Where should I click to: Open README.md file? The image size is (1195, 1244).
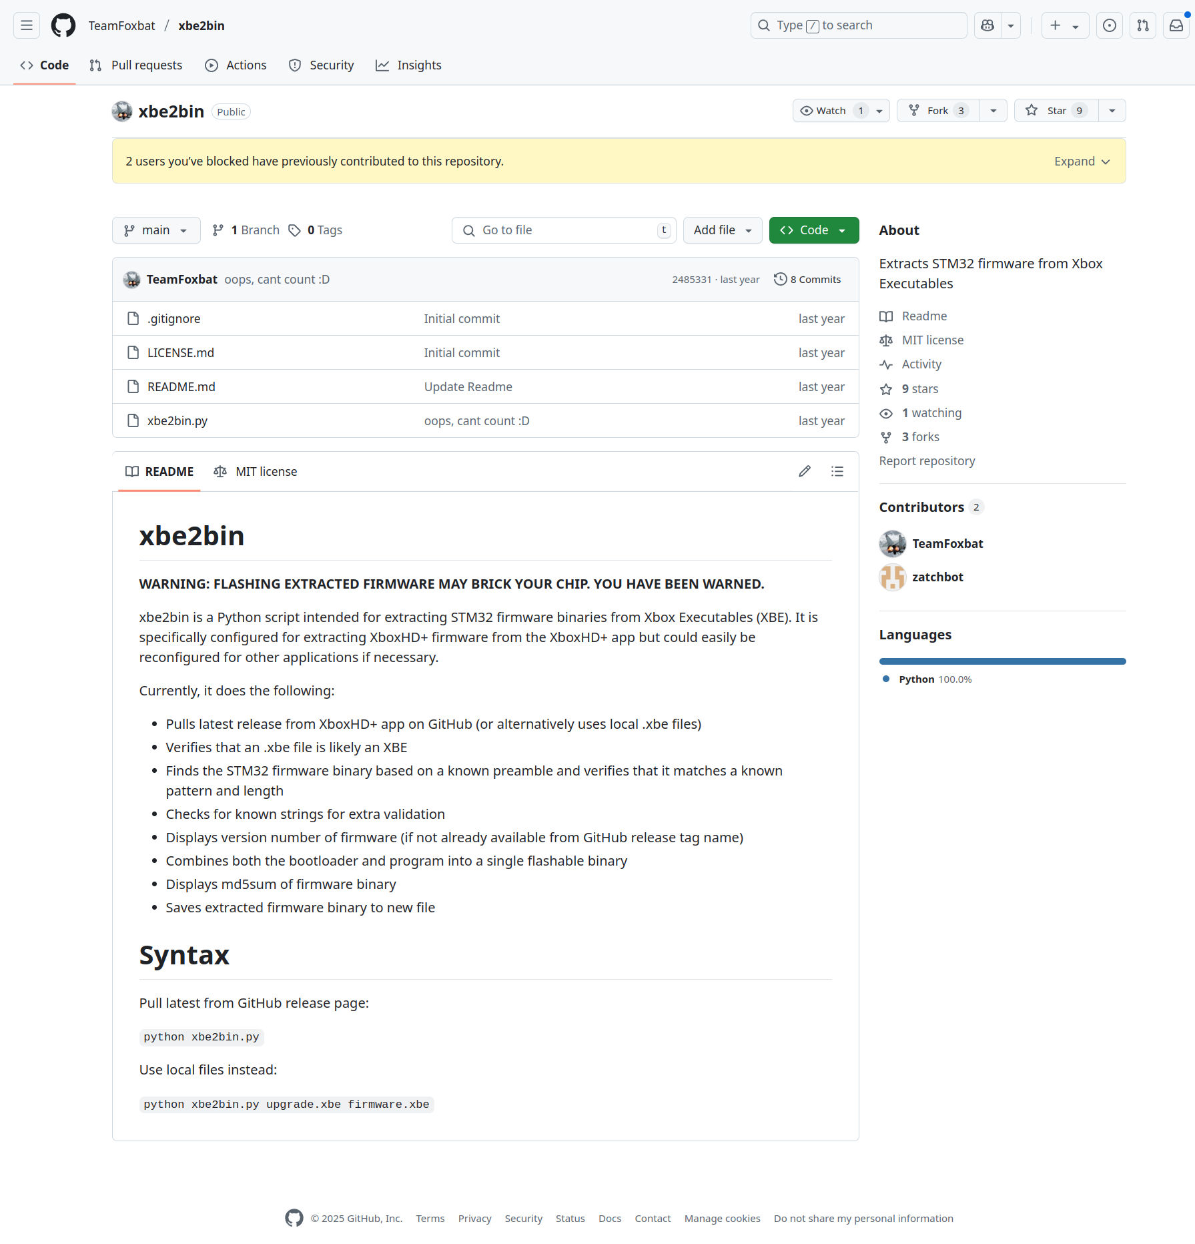pyautogui.click(x=181, y=386)
